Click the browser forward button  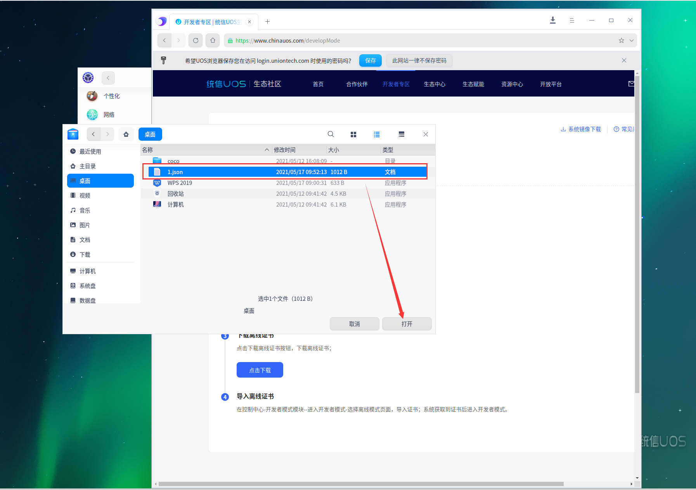click(x=178, y=40)
